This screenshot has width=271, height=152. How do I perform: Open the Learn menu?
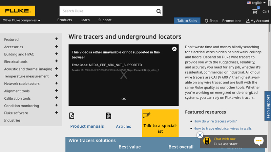(85, 20)
